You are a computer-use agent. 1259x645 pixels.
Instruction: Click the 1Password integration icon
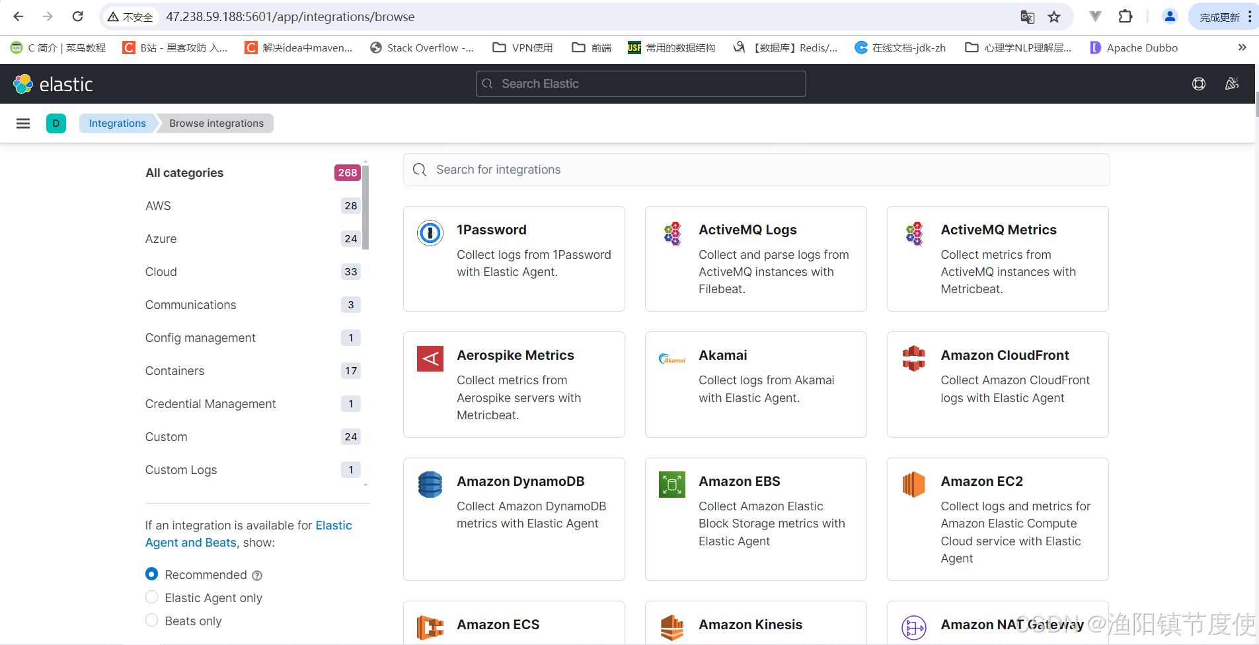point(430,233)
